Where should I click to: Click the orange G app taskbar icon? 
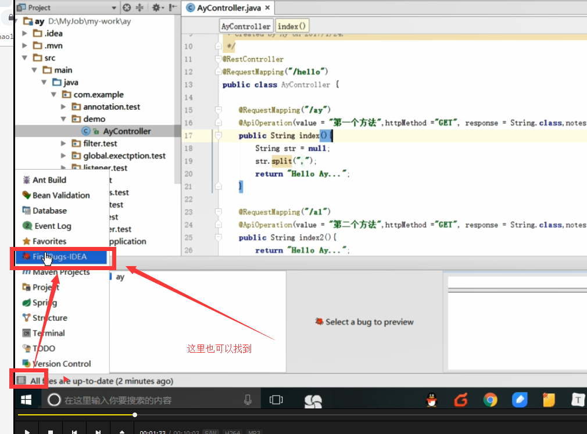461,400
